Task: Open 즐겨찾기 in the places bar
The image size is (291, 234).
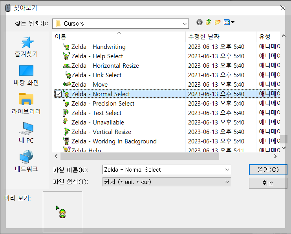Action: 26,47
